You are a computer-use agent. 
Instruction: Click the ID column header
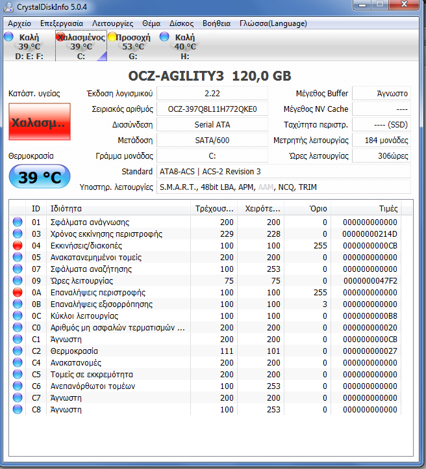(36, 208)
